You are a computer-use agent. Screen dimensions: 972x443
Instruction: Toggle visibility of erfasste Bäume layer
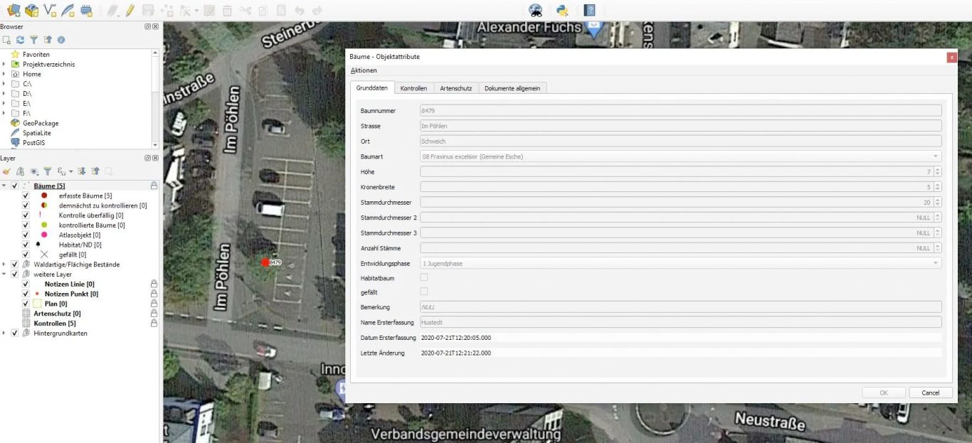tap(25, 196)
